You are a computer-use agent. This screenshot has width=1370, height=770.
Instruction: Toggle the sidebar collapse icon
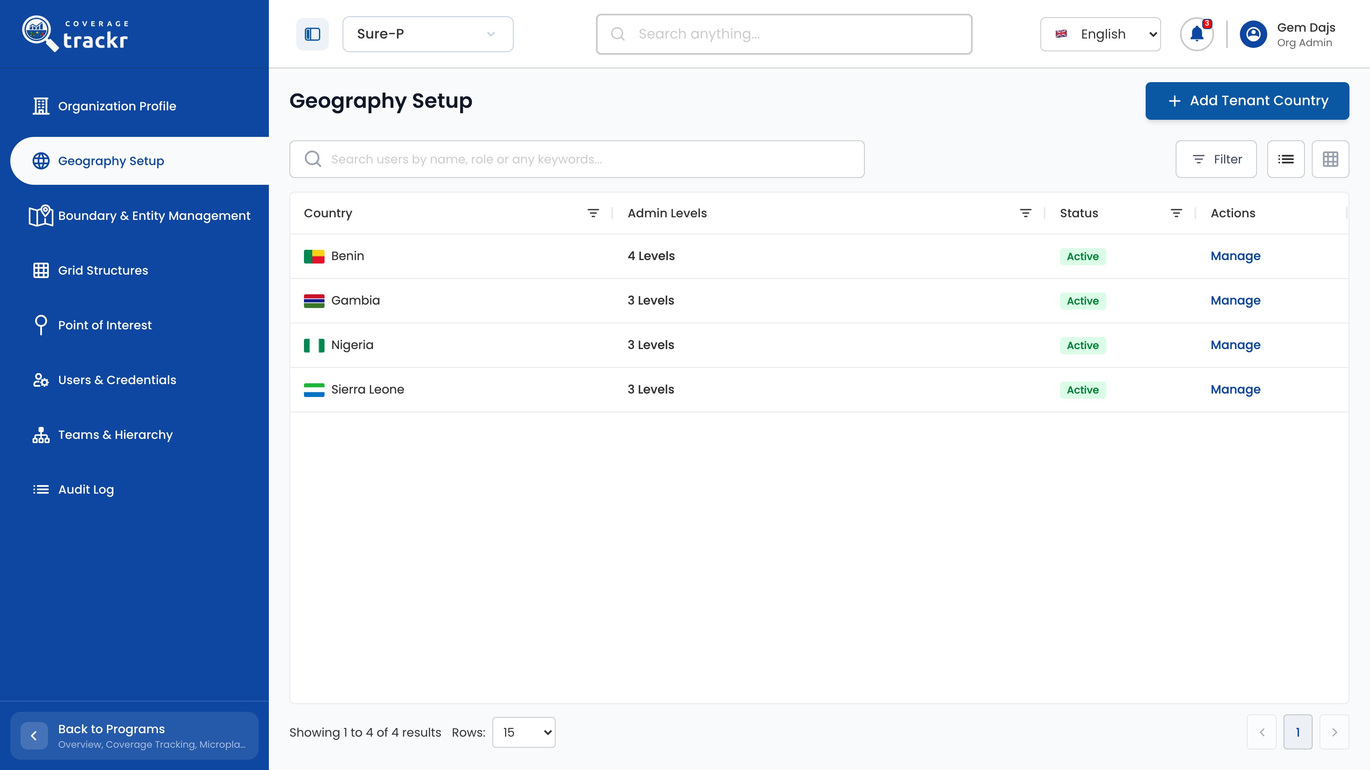click(x=312, y=34)
